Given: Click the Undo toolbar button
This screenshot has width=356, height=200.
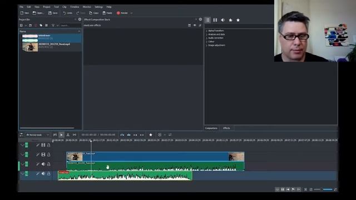Looking at the screenshot, I should click(67, 13).
